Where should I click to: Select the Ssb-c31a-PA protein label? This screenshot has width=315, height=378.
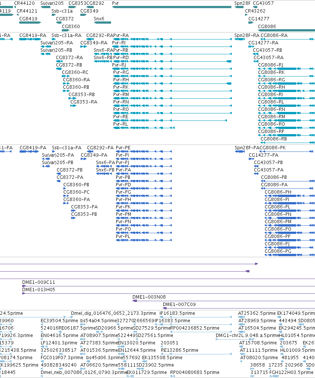pos(67,147)
